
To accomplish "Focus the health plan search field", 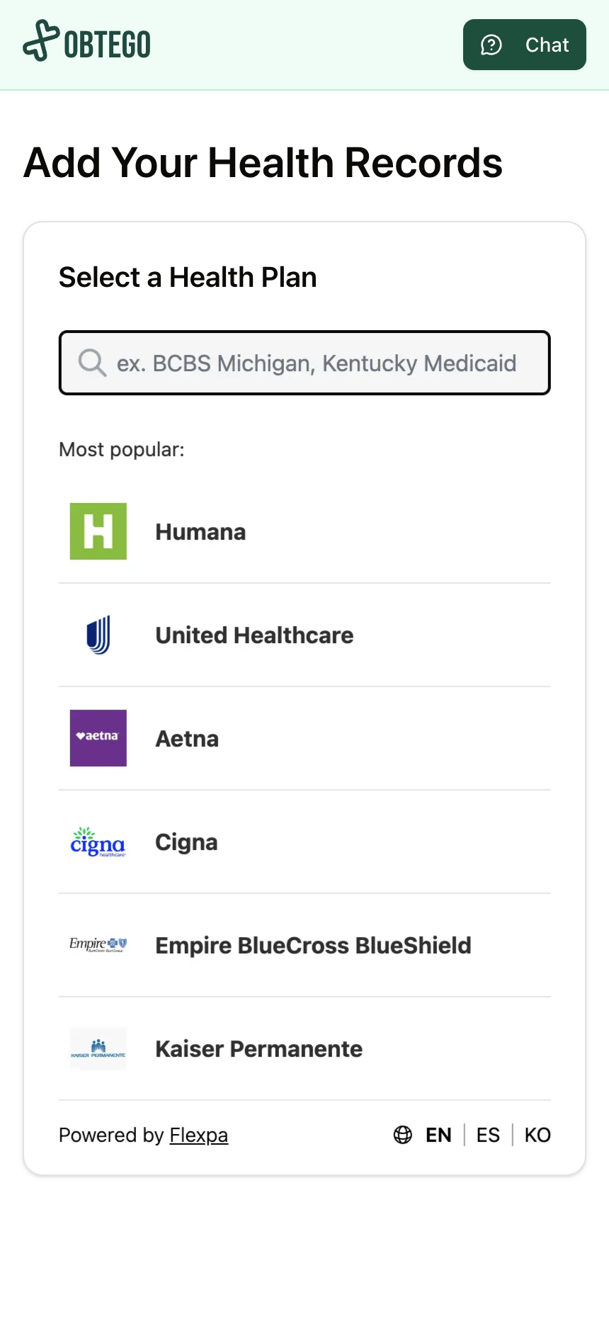I will [x=316, y=363].
